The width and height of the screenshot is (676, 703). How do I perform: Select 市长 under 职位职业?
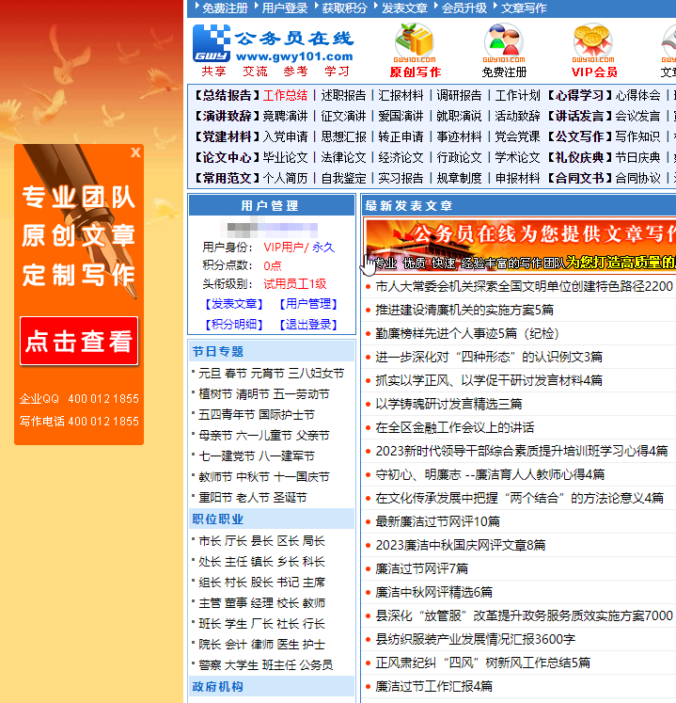(x=210, y=541)
